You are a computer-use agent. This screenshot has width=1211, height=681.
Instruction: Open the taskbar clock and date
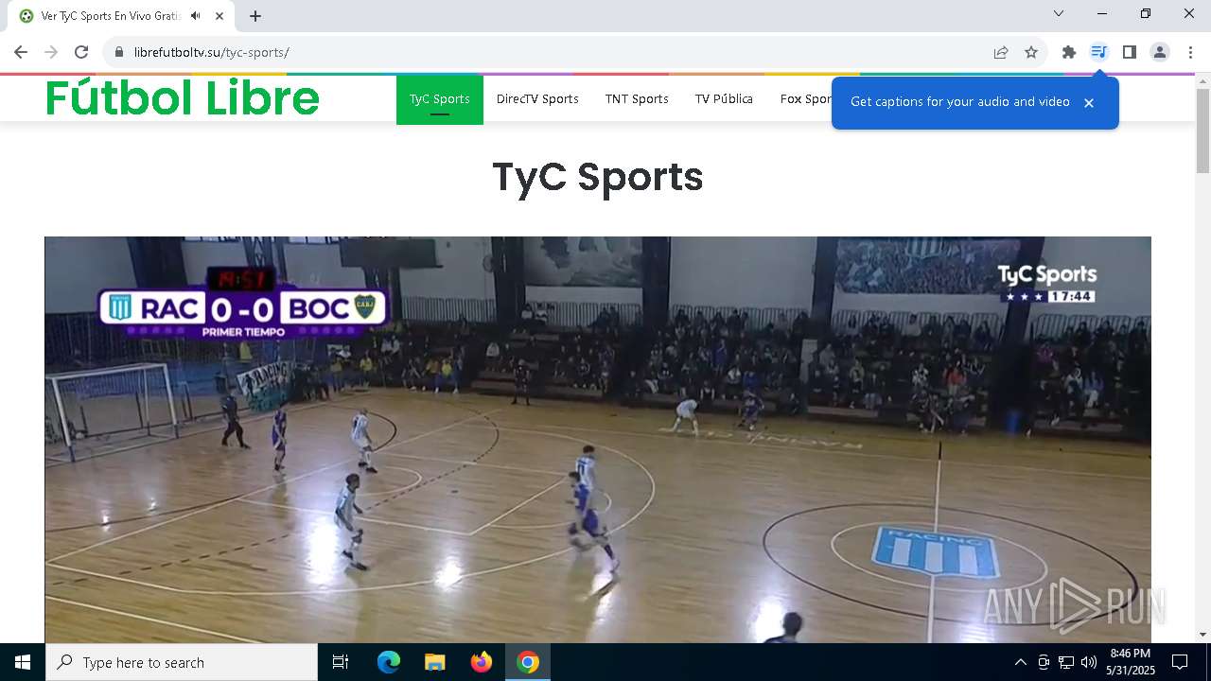tap(1131, 662)
